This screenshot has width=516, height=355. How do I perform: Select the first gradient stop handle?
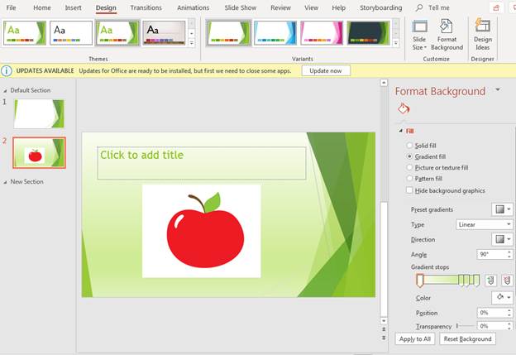pos(419,281)
